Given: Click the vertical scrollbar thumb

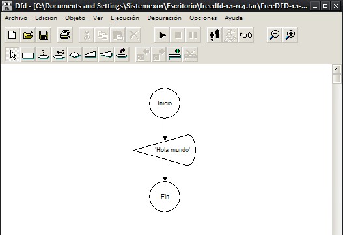Looking at the screenshot, I should point(336,79).
